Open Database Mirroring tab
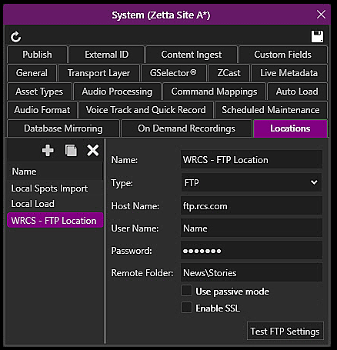This screenshot has height=350, width=337. 63,128
